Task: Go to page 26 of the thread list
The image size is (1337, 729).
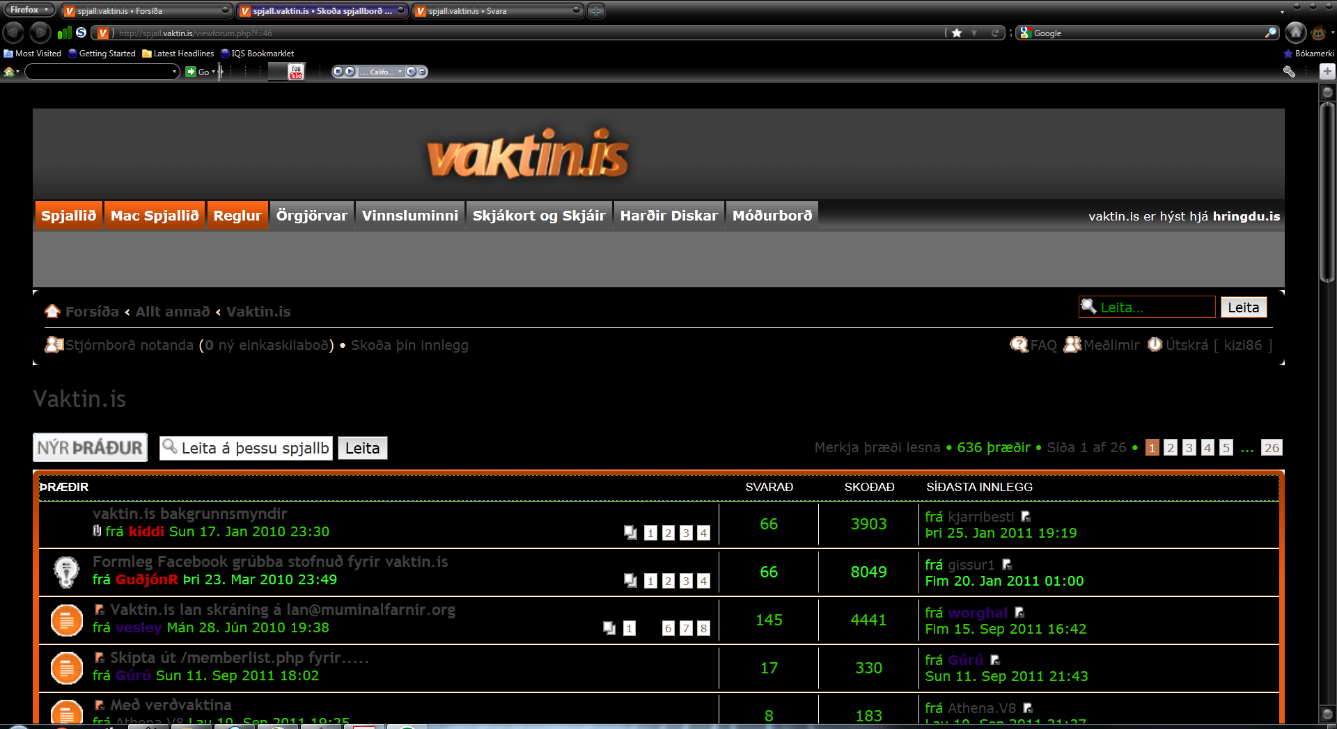Action: pyautogui.click(x=1272, y=448)
